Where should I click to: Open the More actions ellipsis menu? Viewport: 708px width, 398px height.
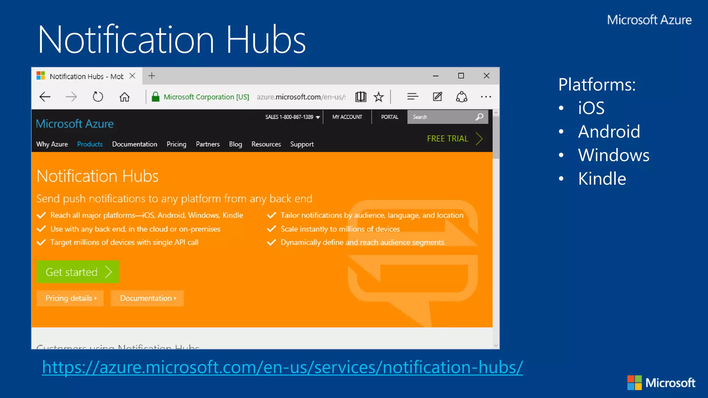click(486, 97)
